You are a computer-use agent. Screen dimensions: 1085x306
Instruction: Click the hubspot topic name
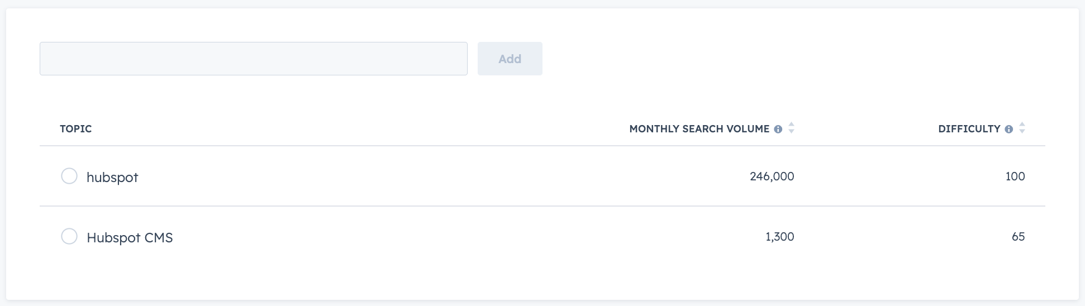pyautogui.click(x=112, y=177)
